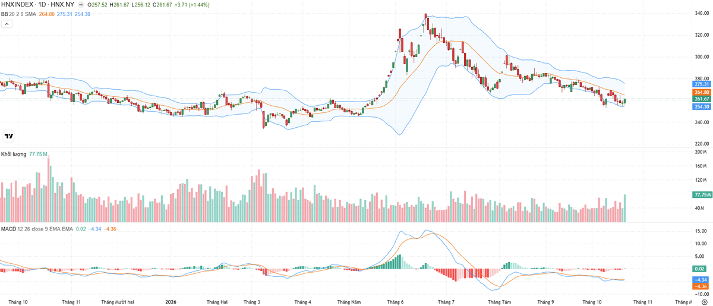This screenshot has width=713, height=306.
Task: Click the −4.36 signal line axis label
Action: [702, 286]
